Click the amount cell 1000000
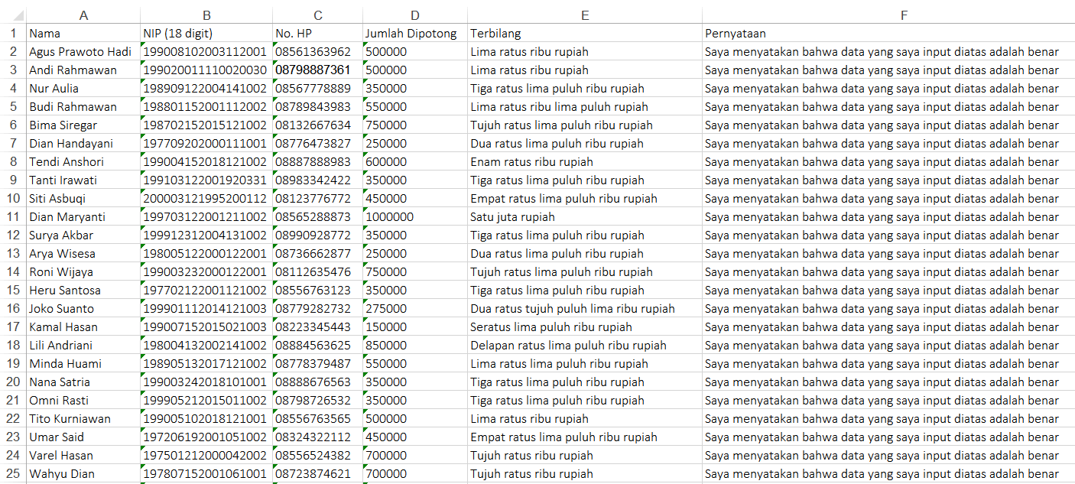The height and width of the screenshot is (484, 1075). click(x=414, y=217)
